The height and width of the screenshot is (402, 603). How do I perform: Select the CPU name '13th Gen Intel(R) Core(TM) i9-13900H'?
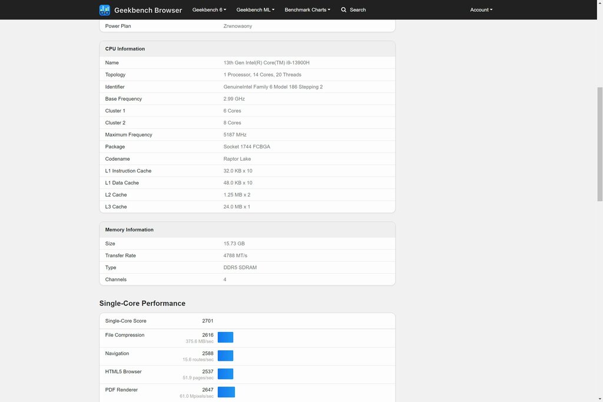point(267,62)
